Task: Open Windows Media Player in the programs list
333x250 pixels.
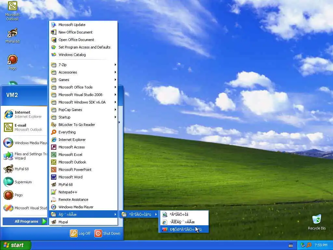Action: click(83, 207)
